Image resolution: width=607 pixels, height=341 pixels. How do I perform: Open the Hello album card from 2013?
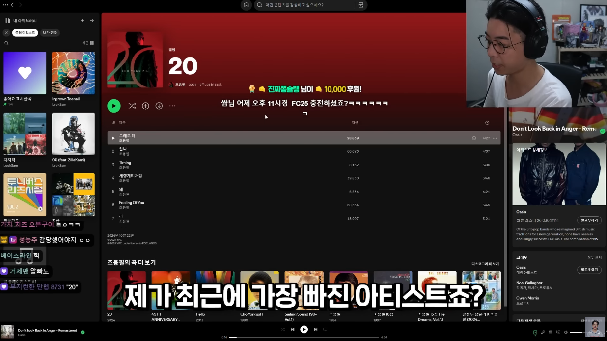pyautogui.click(x=215, y=296)
